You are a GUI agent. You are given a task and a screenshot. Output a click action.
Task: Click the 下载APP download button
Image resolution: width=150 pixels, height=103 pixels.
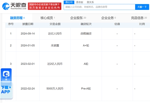coord(6,90)
